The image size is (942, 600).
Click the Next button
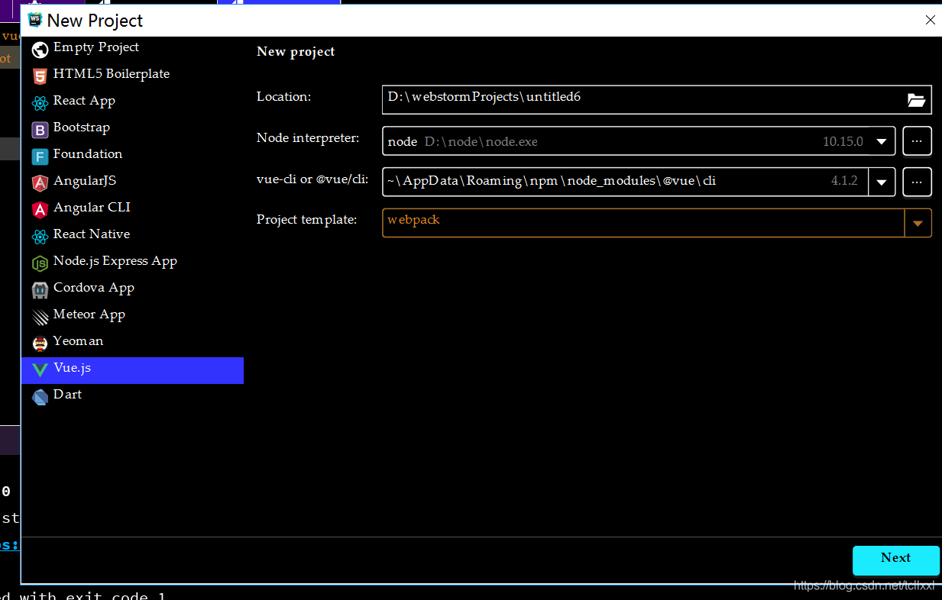click(895, 560)
